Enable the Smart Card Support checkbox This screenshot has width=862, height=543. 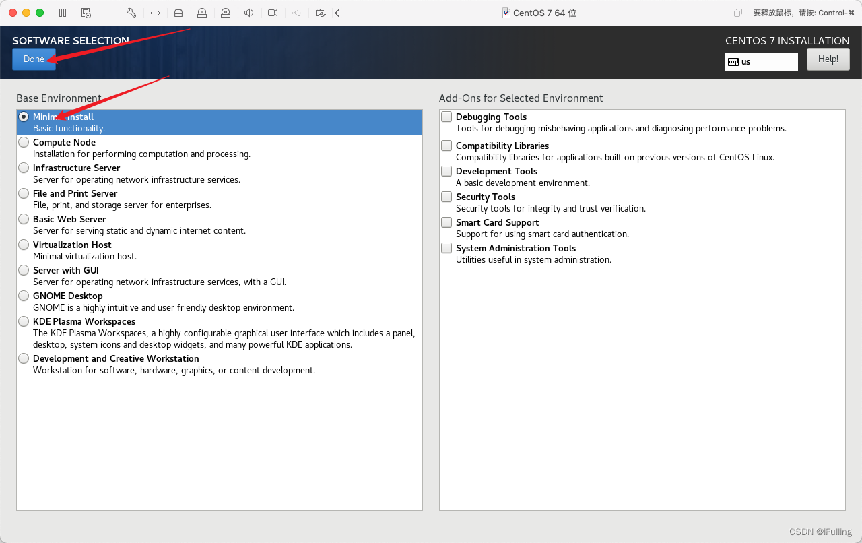pos(446,222)
